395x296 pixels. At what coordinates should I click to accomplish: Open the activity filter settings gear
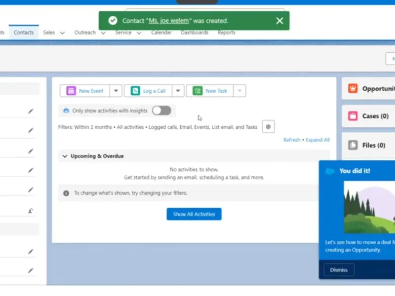click(x=268, y=127)
